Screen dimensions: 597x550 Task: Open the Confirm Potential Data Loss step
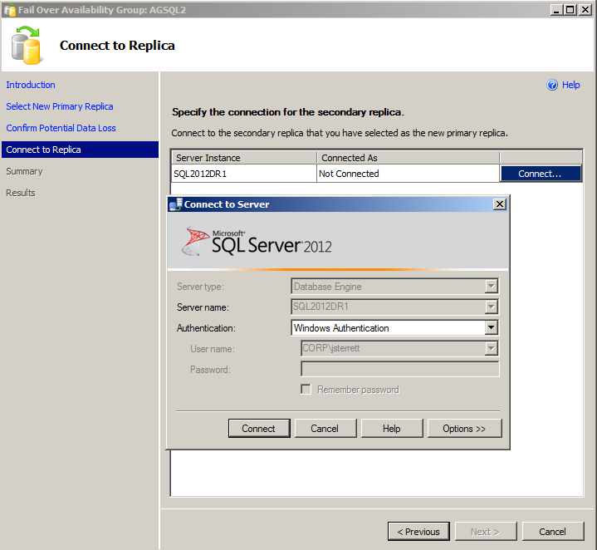coord(61,128)
